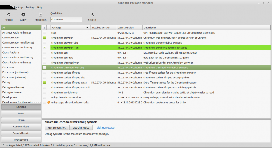The width and height of the screenshot is (272, 148).
Task: Select the chromium-lwn4chrome package name
Action: coord(64,93)
